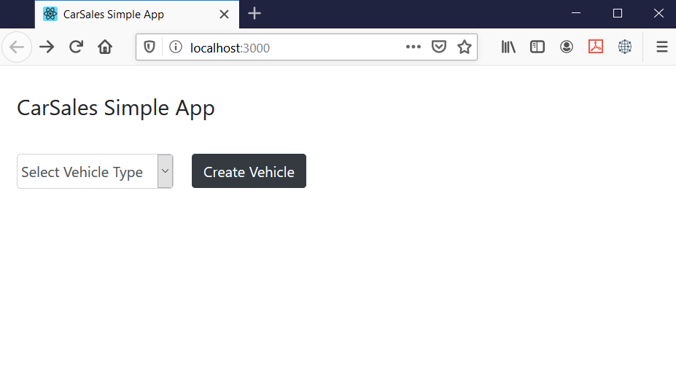Image resolution: width=676 pixels, height=368 pixels.
Task: Open the tracking protection shield
Action: (149, 47)
